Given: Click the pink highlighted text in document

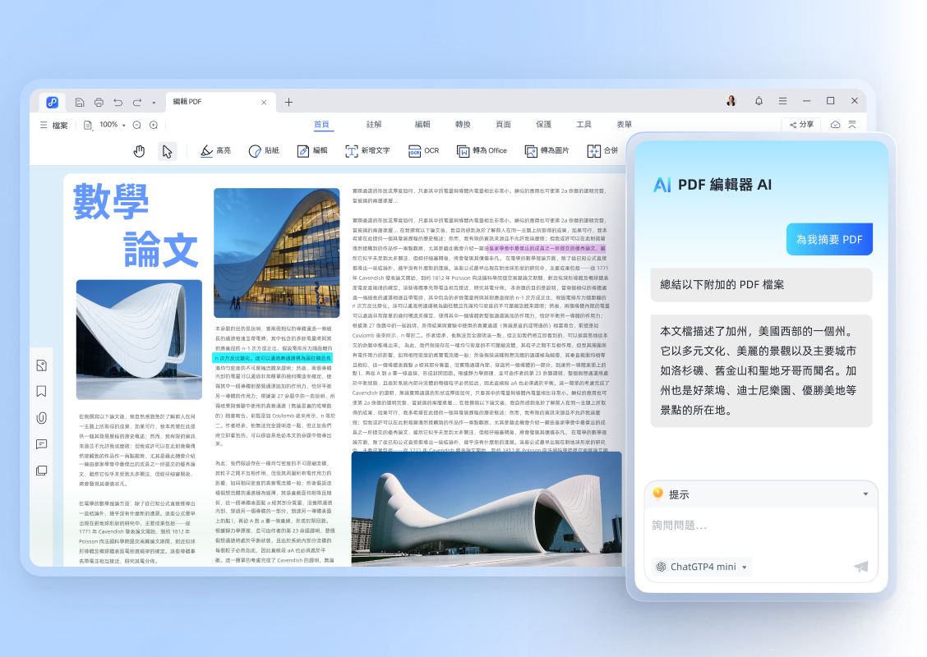Looking at the screenshot, I should [547, 249].
